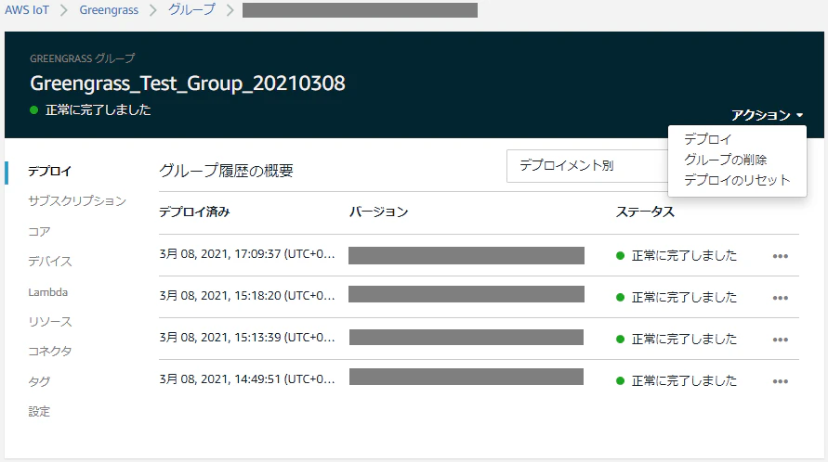The width and height of the screenshot is (828, 462).
Task: Select the 17:09:37 deployment date cell
Action: [x=247, y=253]
